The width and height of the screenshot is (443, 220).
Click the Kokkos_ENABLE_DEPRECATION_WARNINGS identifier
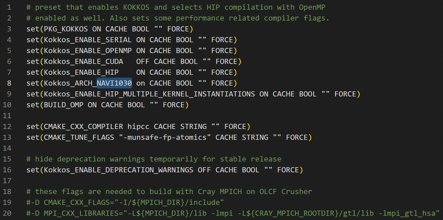coord(119,170)
